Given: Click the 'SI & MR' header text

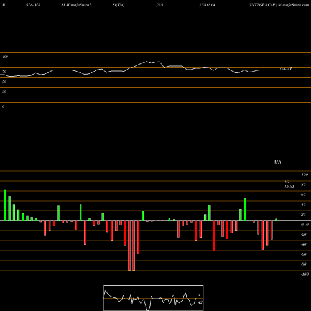Looking at the screenshot, I should (x=33, y=5).
